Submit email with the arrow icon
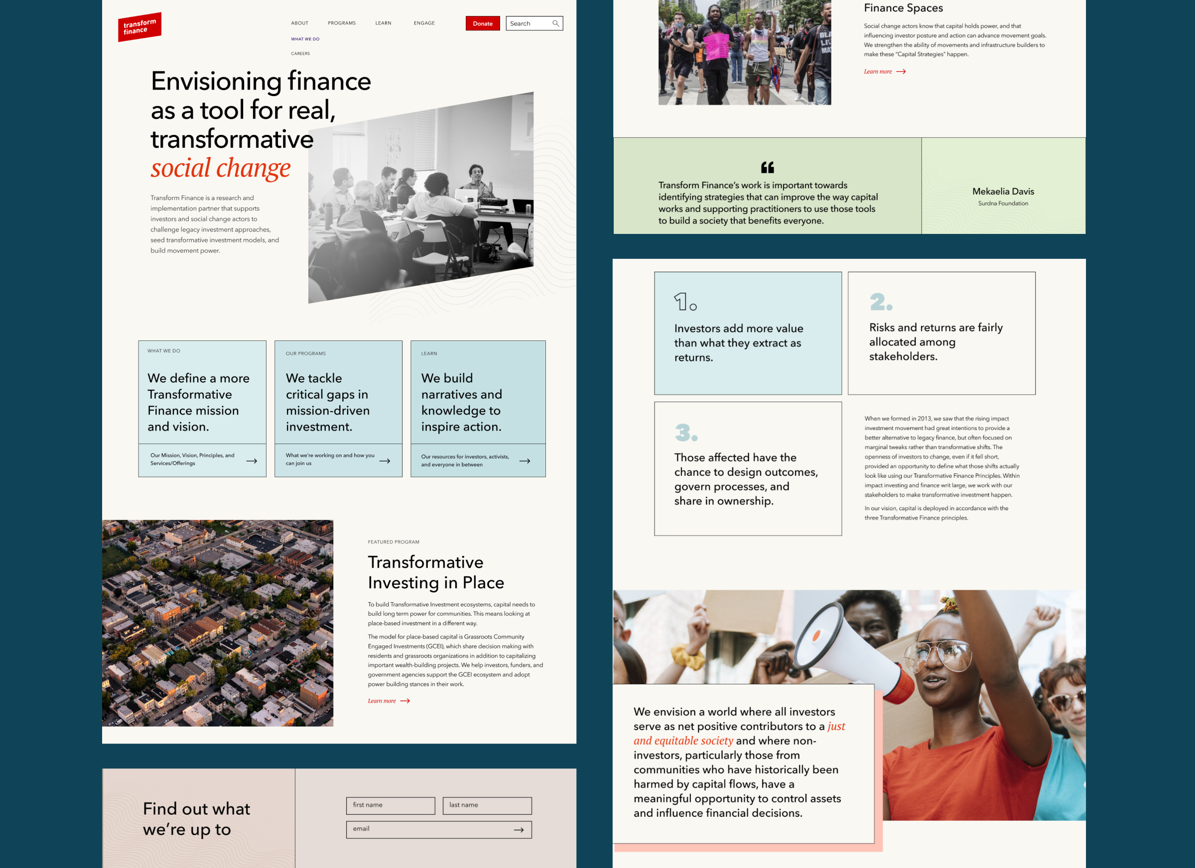 pos(519,830)
